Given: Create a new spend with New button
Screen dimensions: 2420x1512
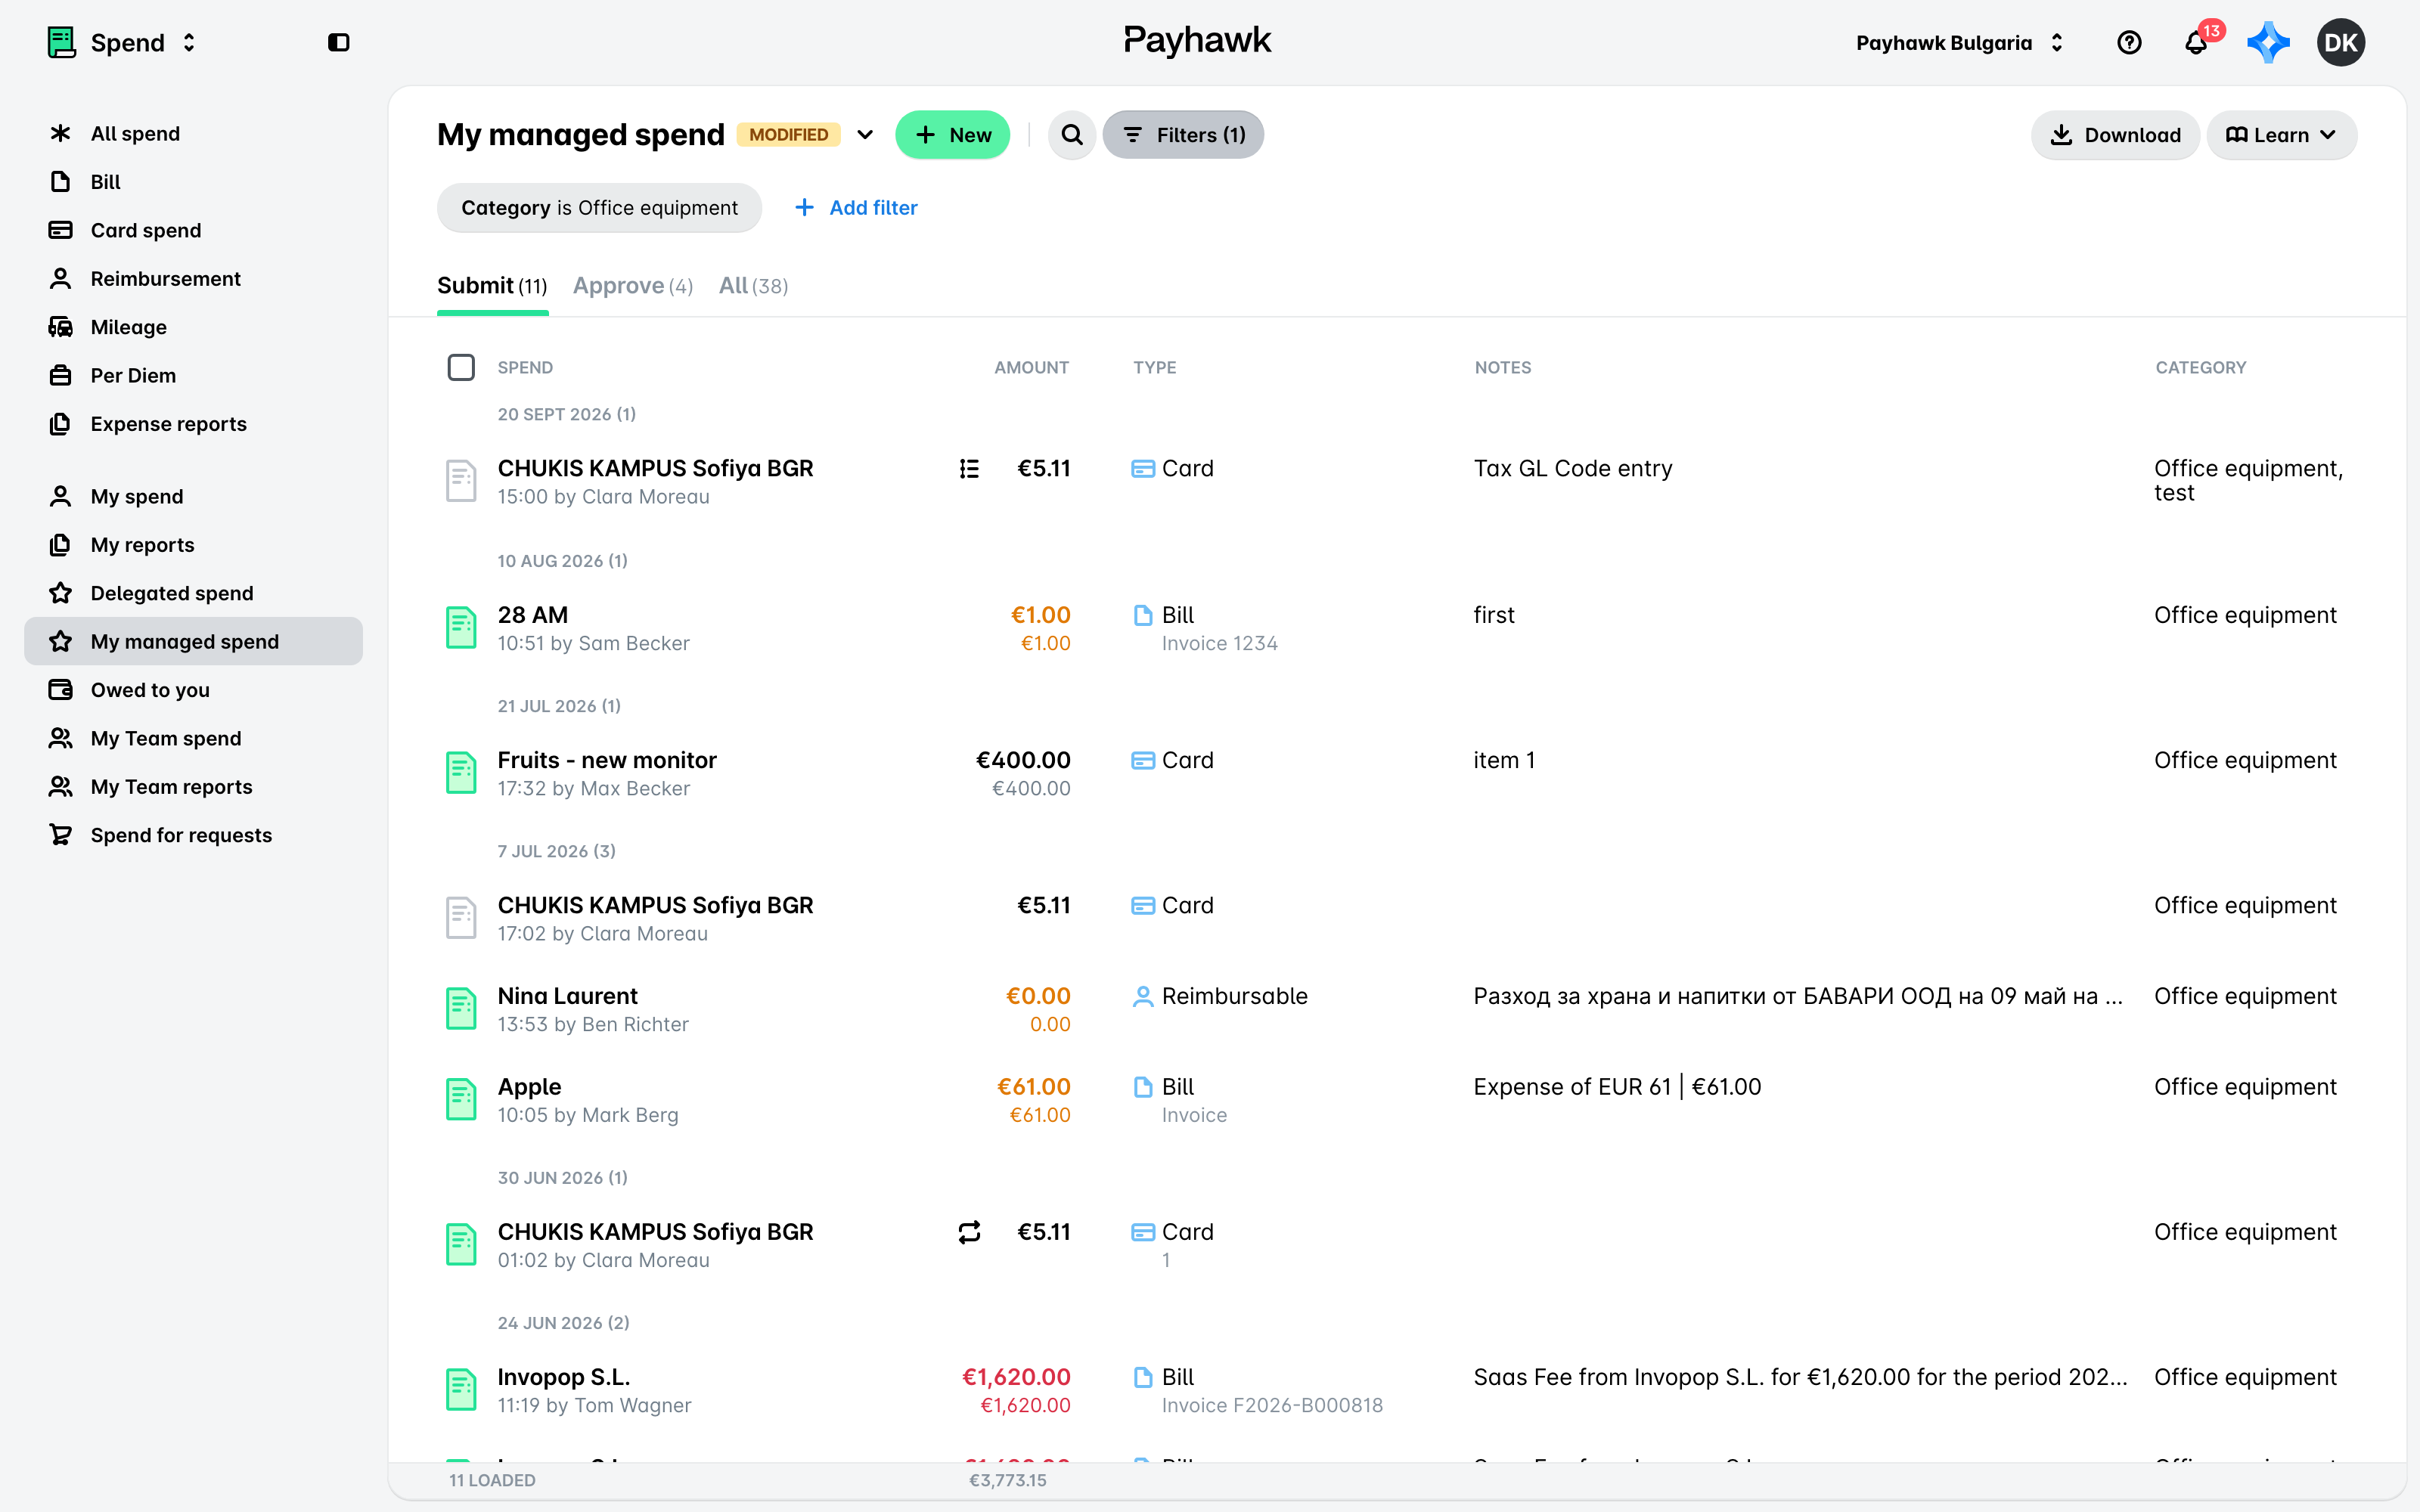Looking at the screenshot, I should click(952, 135).
